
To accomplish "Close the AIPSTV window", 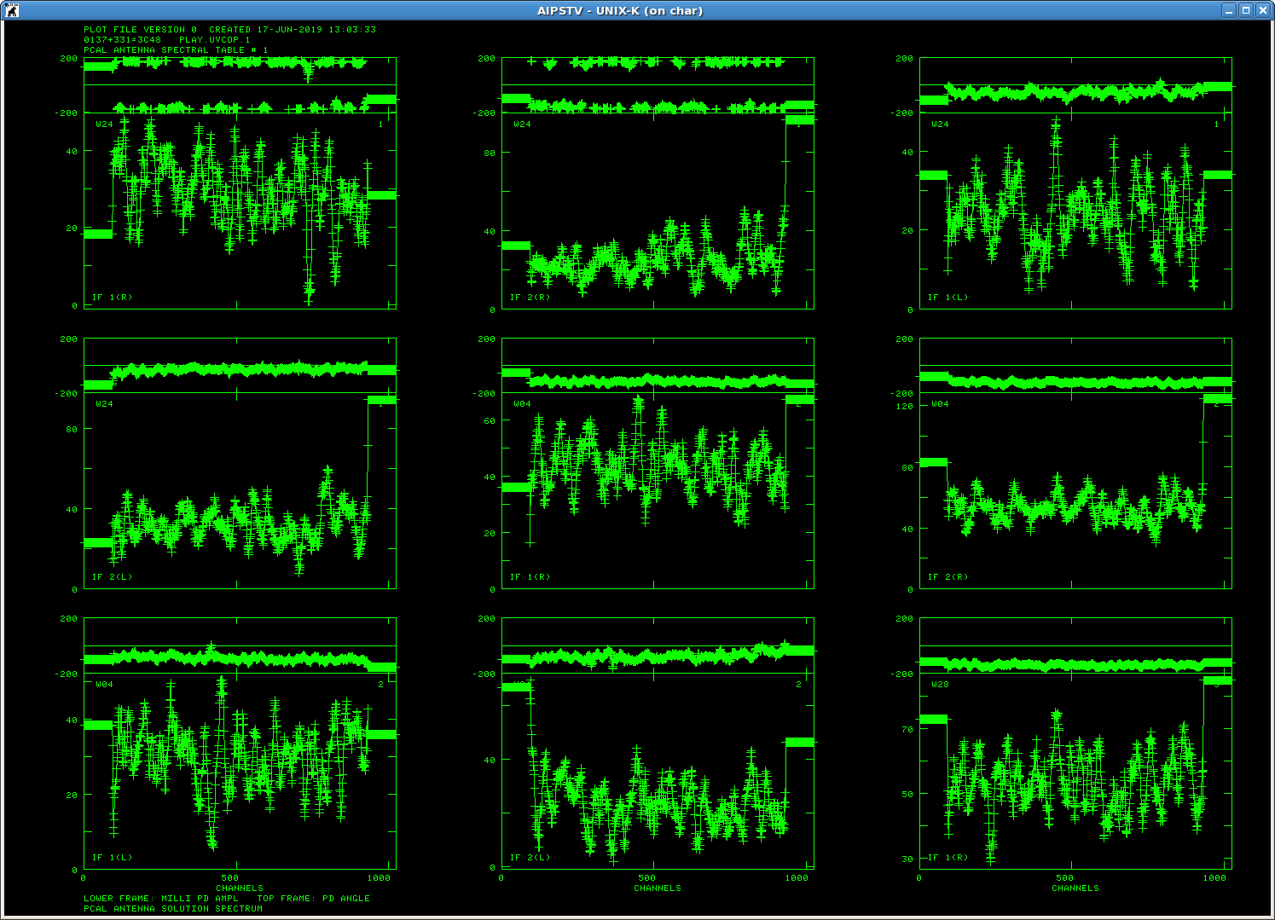I will pyautogui.click(x=1263, y=10).
